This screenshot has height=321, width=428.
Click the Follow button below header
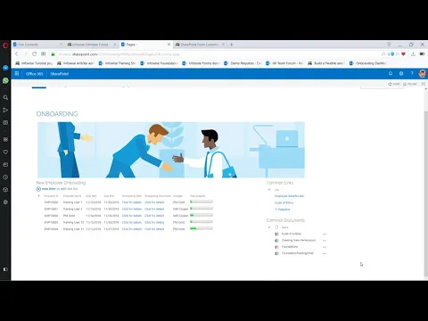click(410, 84)
